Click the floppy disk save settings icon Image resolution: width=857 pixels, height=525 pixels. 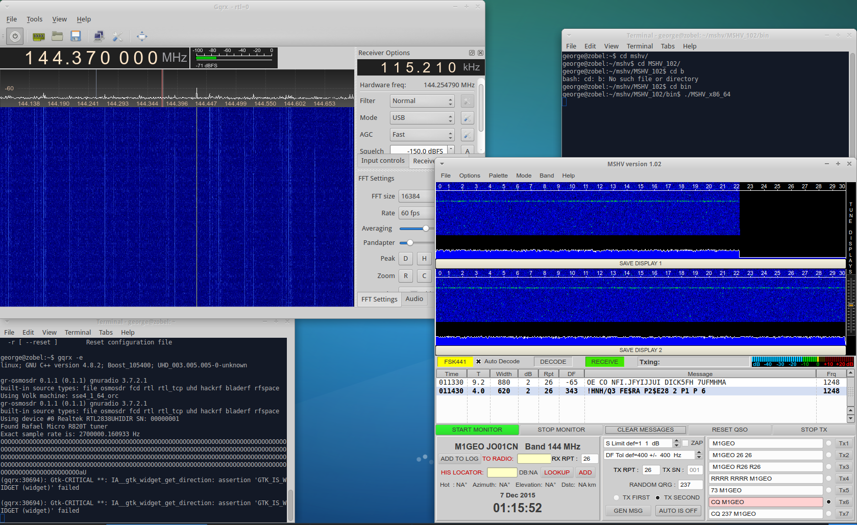pos(76,36)
